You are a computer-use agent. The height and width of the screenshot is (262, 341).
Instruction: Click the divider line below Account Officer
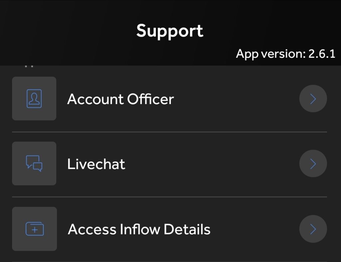pyautogui.click(x=170, y=132)
